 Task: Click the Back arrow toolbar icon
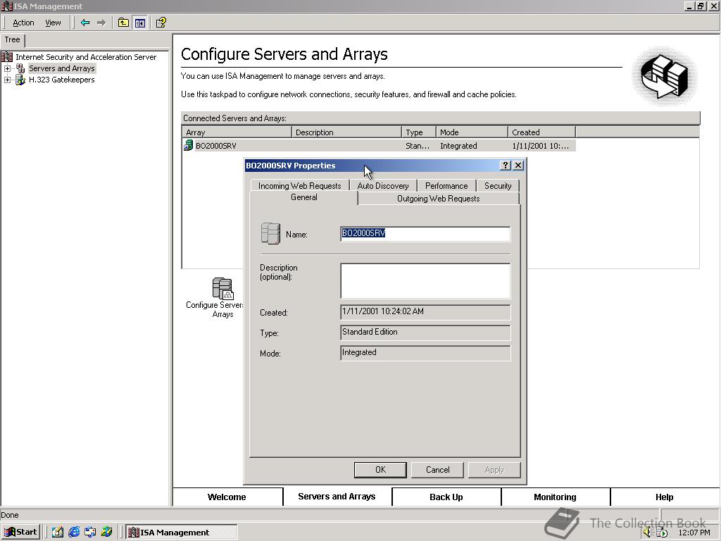(x=85, y=23)
